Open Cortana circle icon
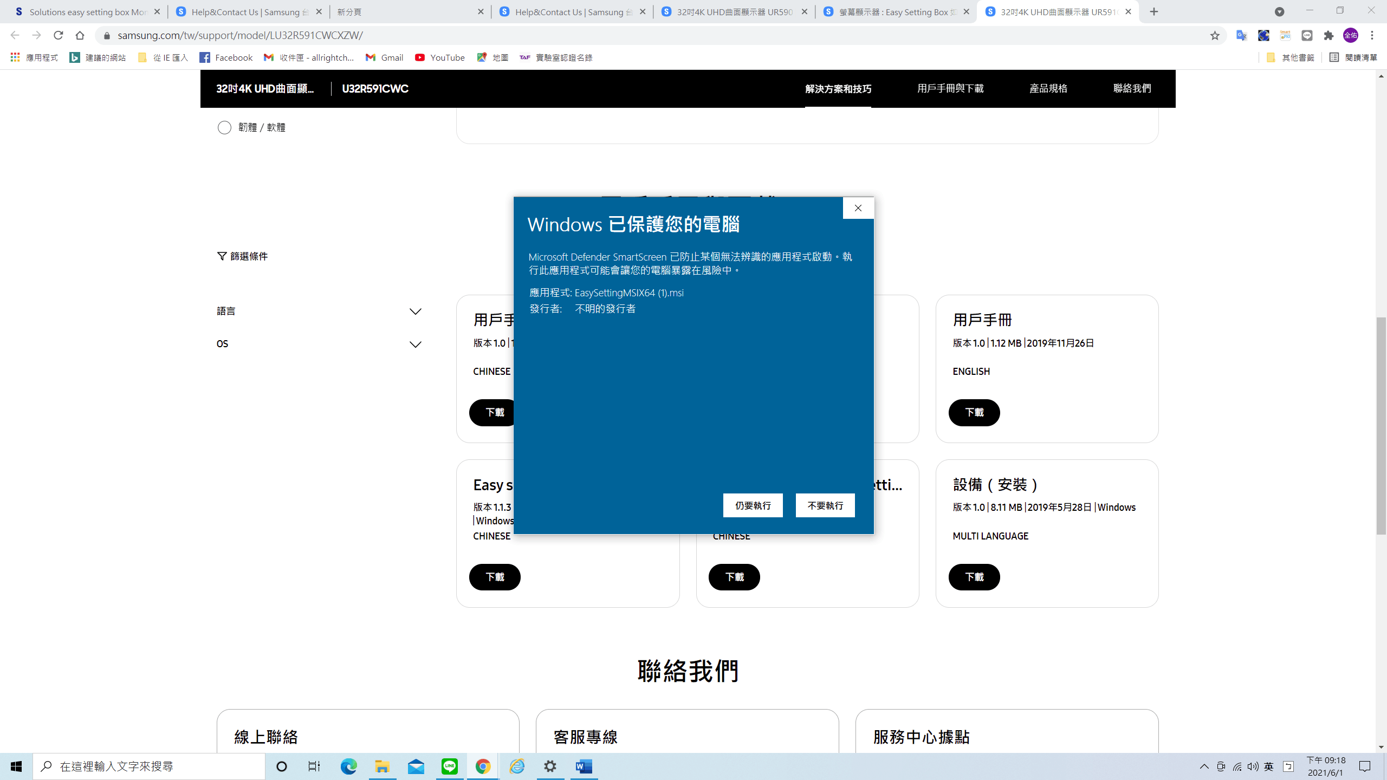 coord(282,766)
